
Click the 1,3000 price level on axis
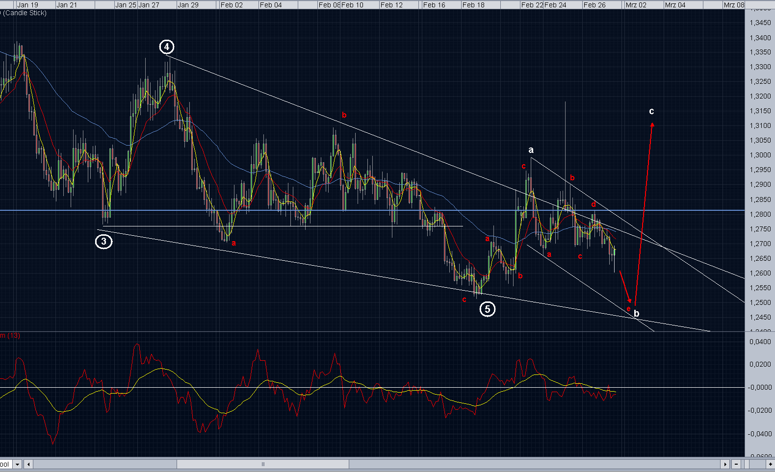760,155
